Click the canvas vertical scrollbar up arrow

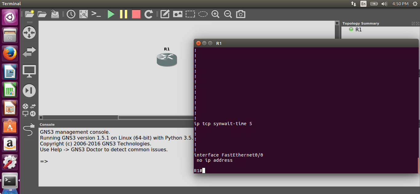(x=337, y=23)
